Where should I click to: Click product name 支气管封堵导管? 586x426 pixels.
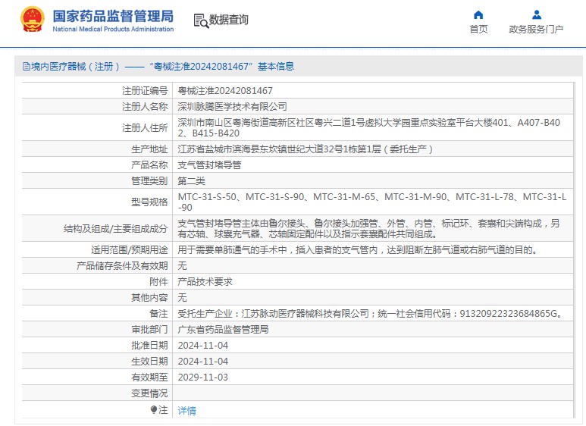209,164
